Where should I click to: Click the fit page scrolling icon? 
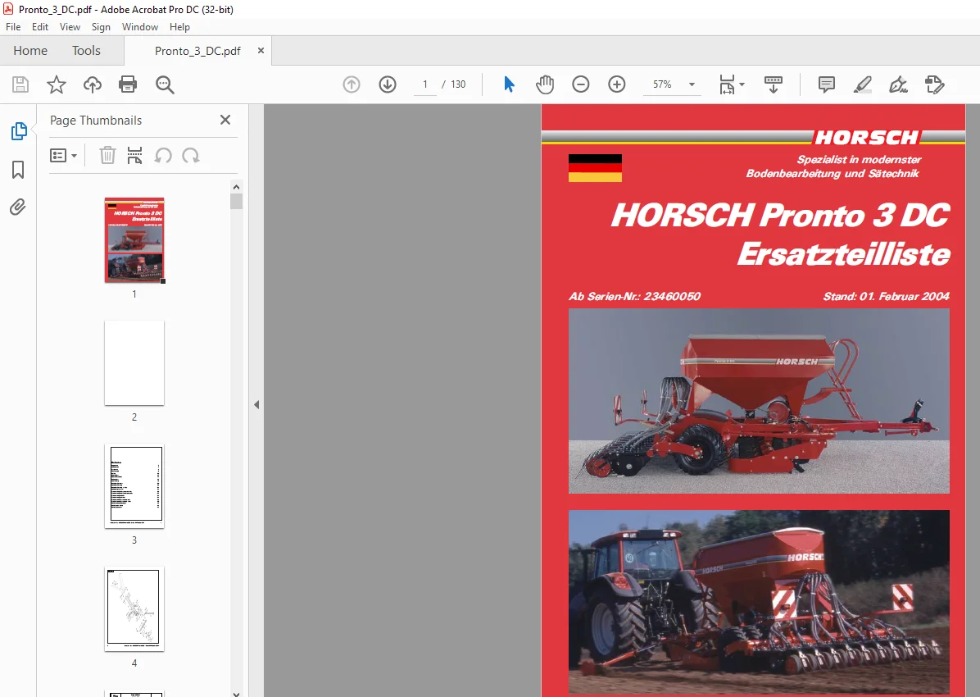pyautogui.click(x=727, y=84)
